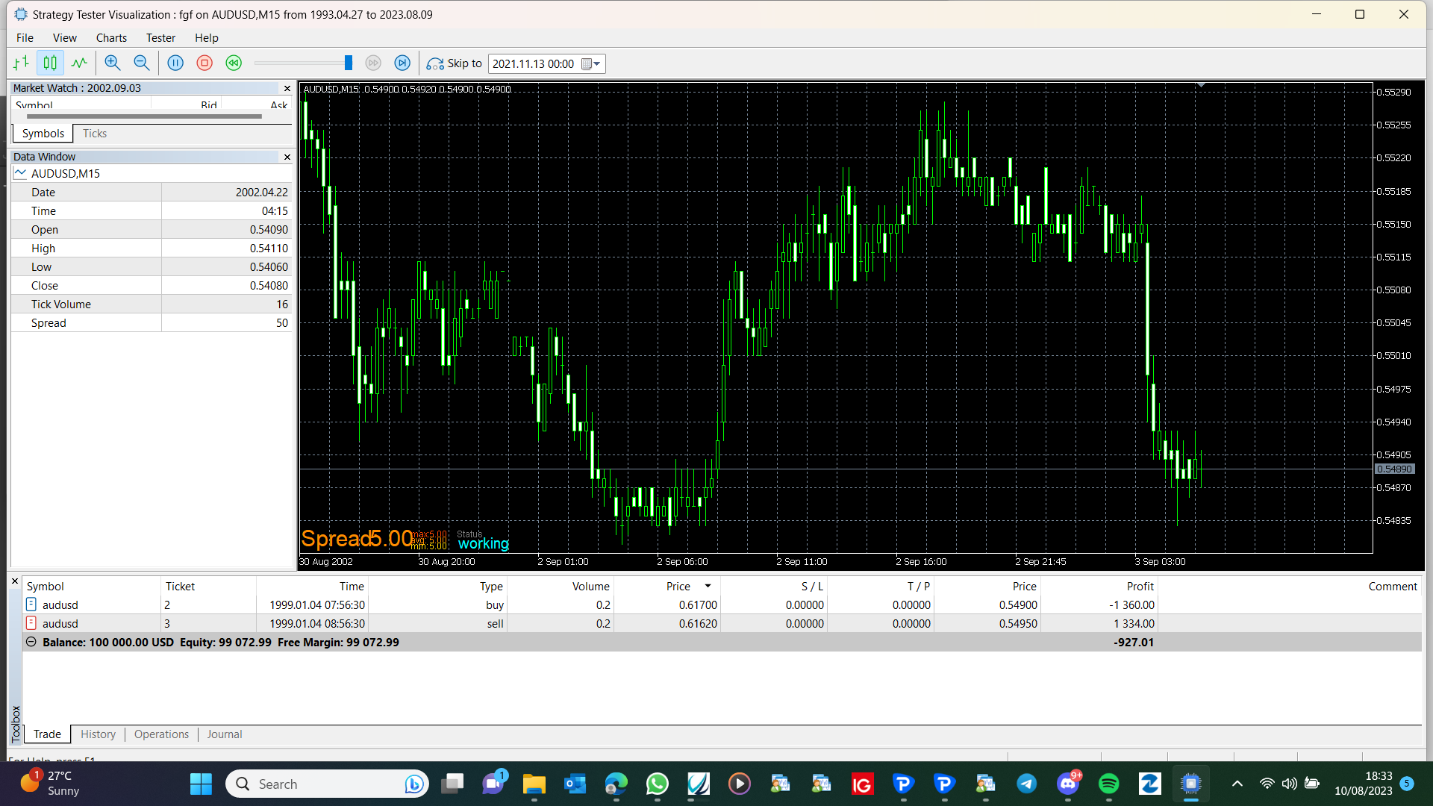Open the Windows Start menu
Image resolution: width=1433 pixels, height=806 pixels.
click(x=201, y=784)
